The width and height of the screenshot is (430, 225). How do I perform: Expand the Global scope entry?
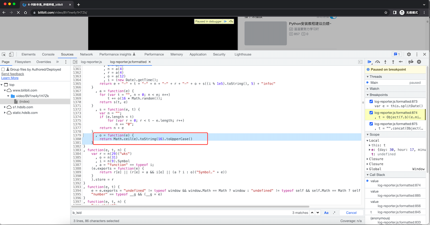[x=368, y=169]
